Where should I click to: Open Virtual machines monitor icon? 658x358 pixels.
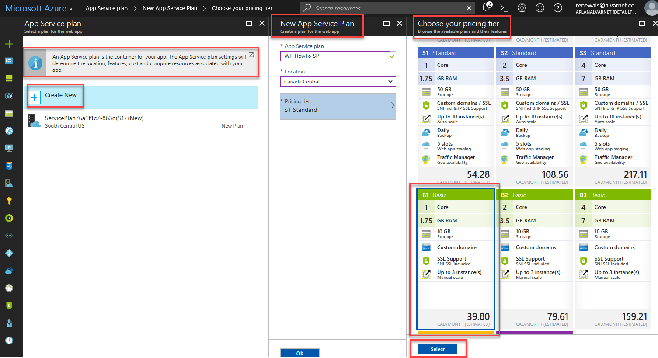9,148
